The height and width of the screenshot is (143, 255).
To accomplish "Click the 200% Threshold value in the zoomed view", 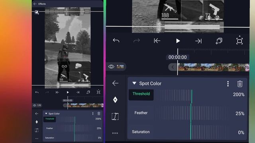I will tap(239, 95).
